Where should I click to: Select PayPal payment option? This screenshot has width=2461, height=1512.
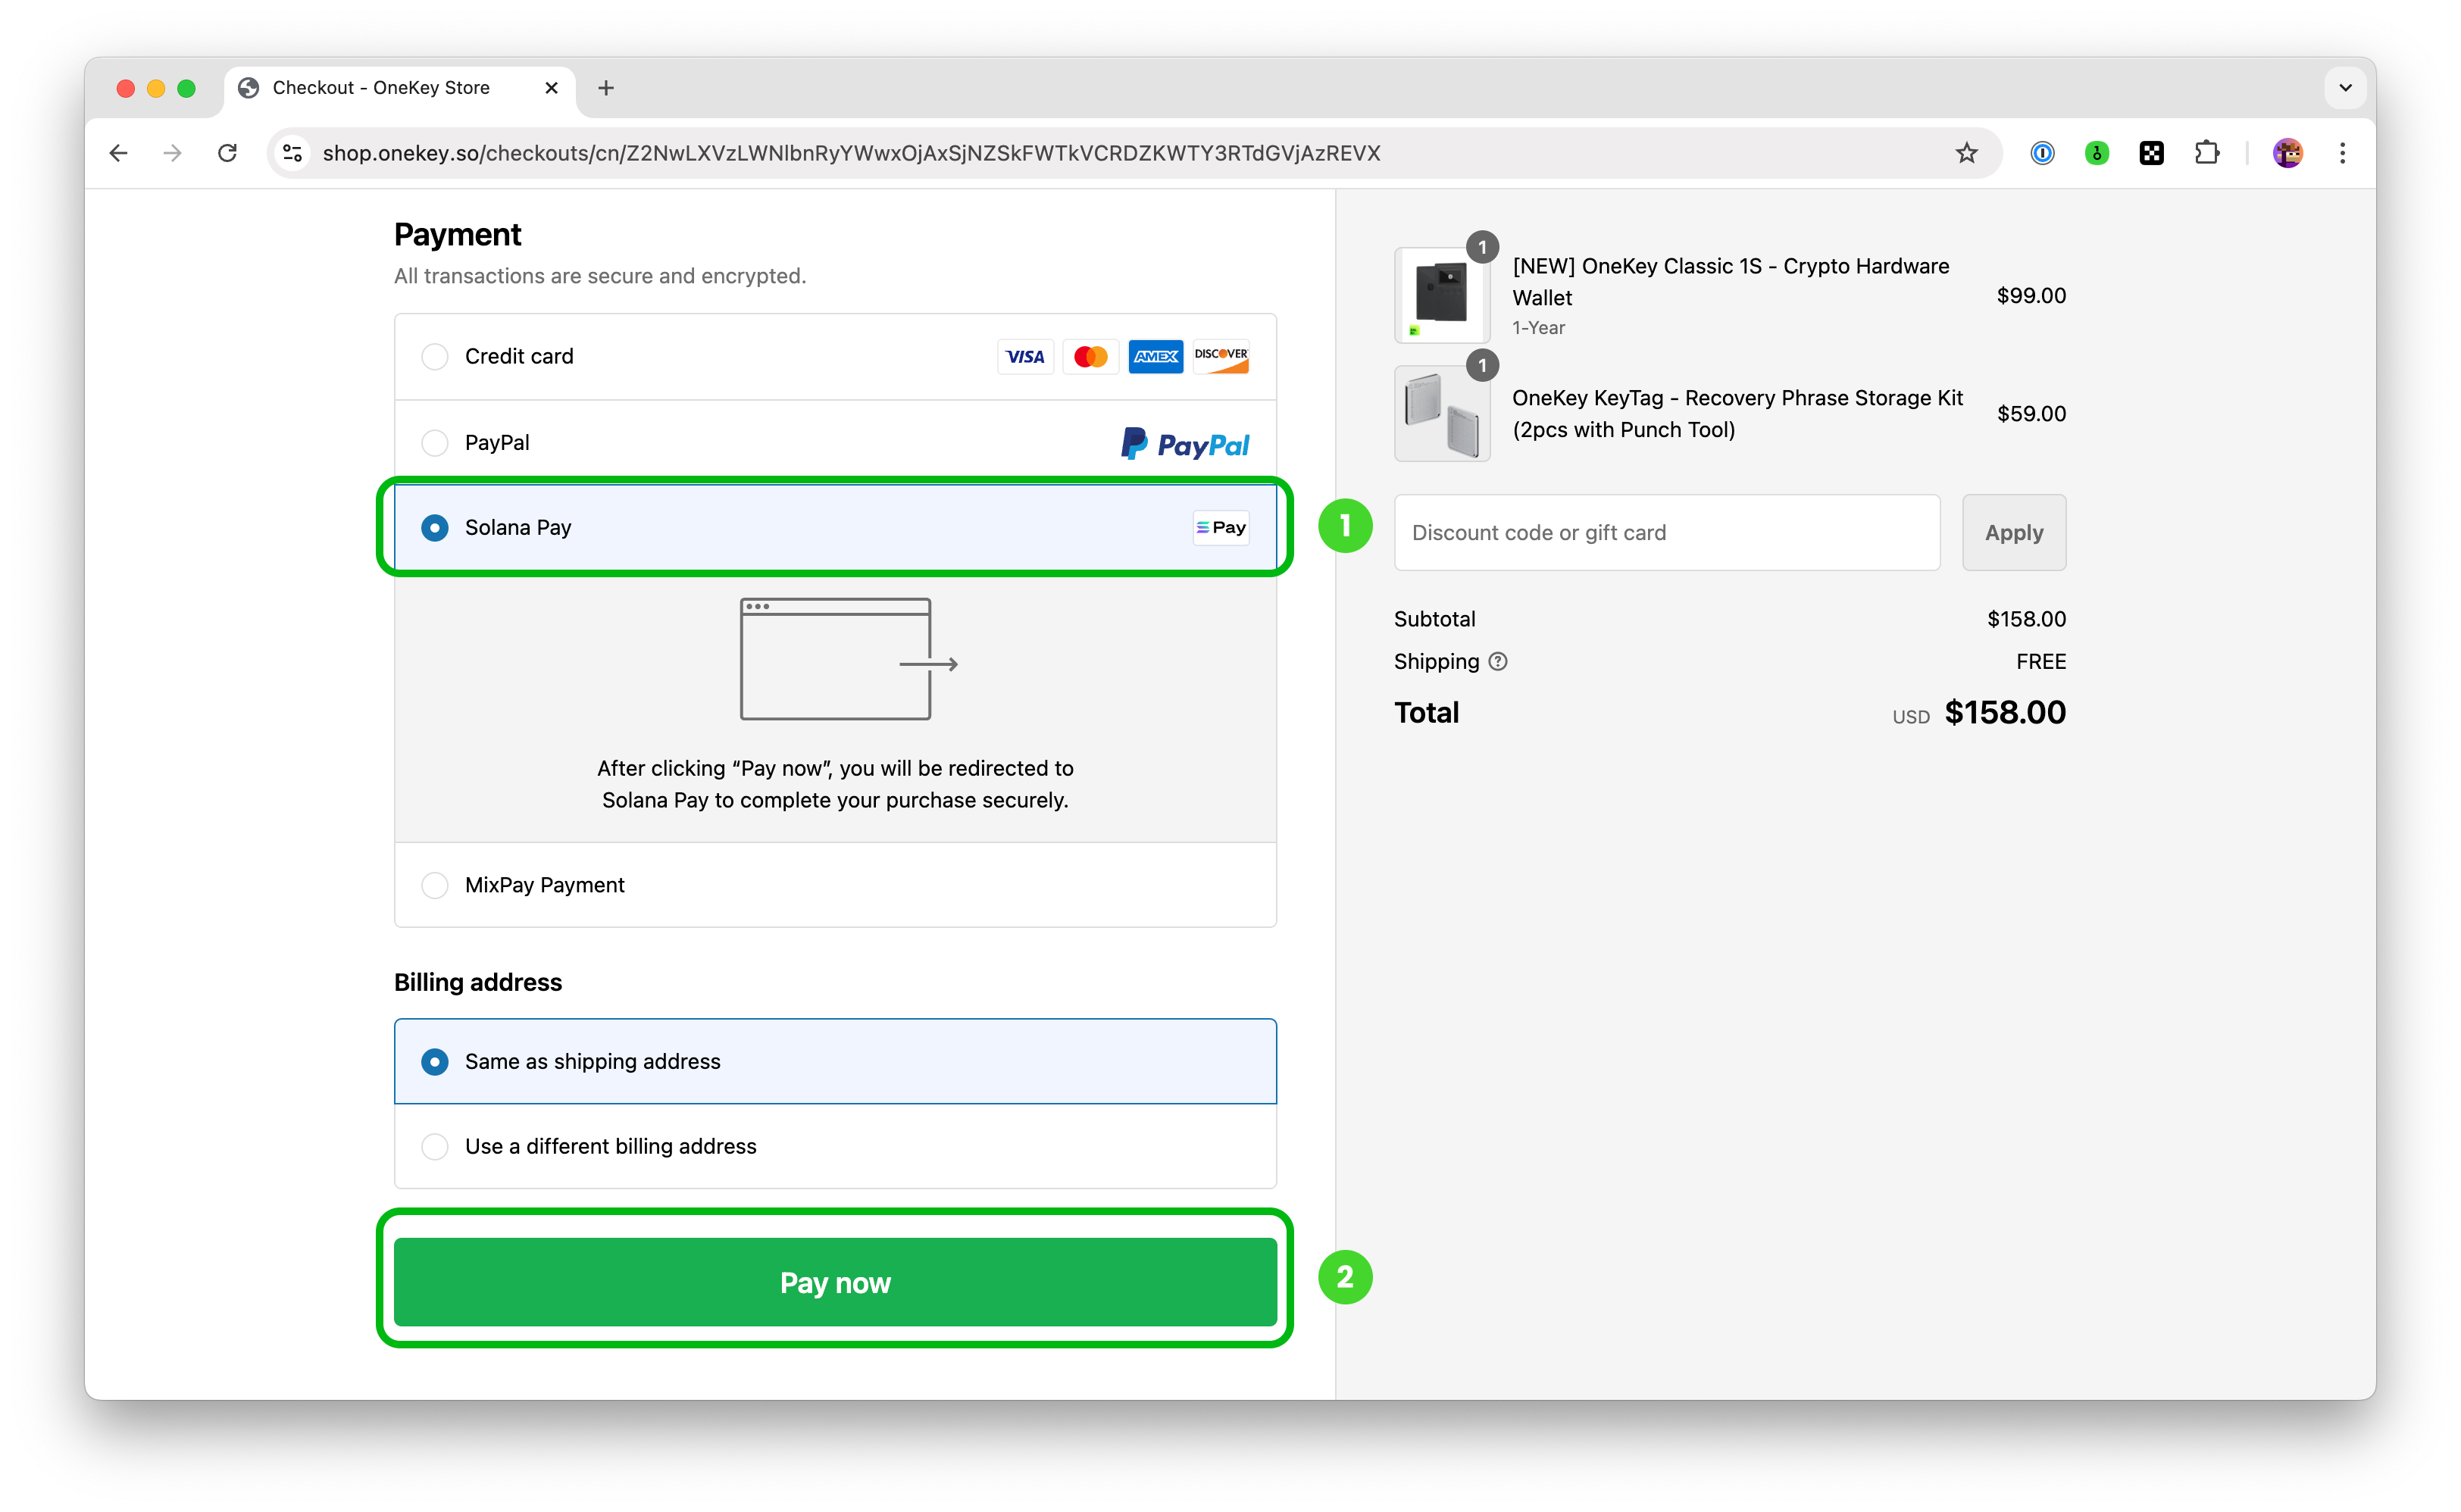[835, 443]
